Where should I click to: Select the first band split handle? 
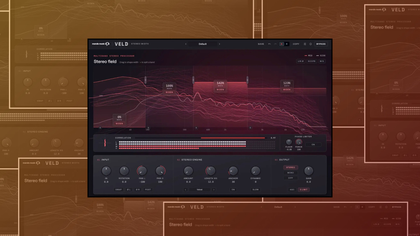[x=146, y=80]
